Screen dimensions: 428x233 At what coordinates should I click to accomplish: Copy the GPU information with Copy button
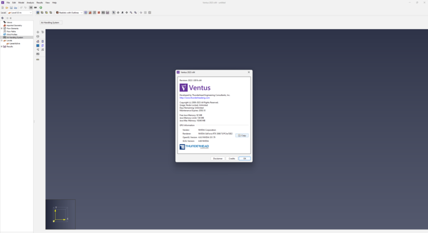[x=242, y=135]
